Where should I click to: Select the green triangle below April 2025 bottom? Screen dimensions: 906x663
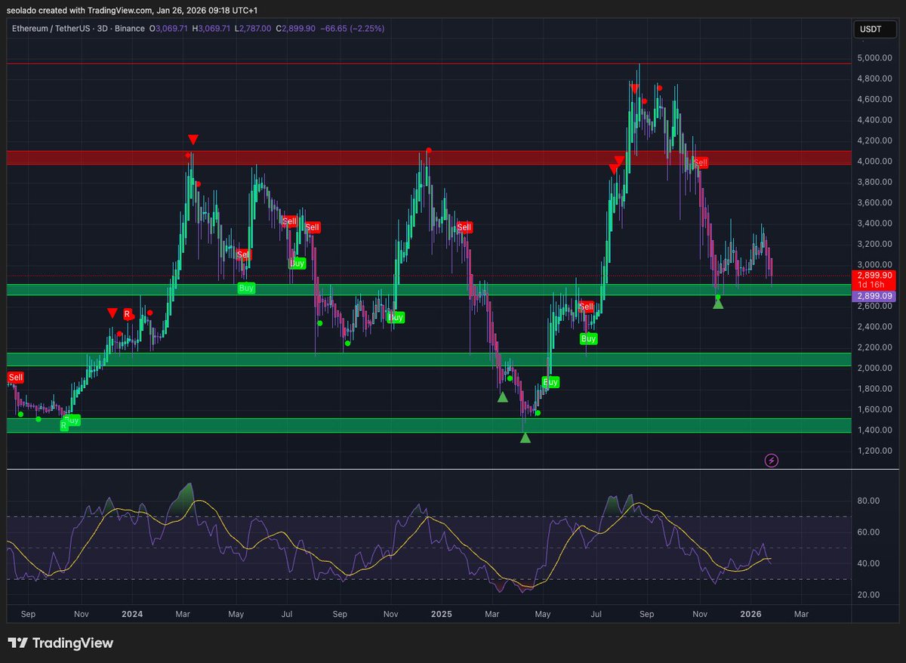pyautogui.click(x=525, y=437)
